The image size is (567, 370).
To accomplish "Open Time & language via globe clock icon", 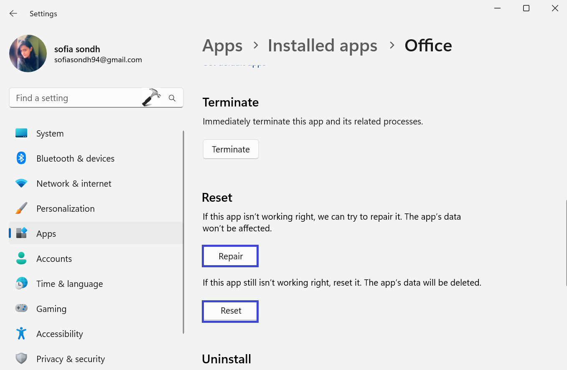I will [x=21, y=284].
